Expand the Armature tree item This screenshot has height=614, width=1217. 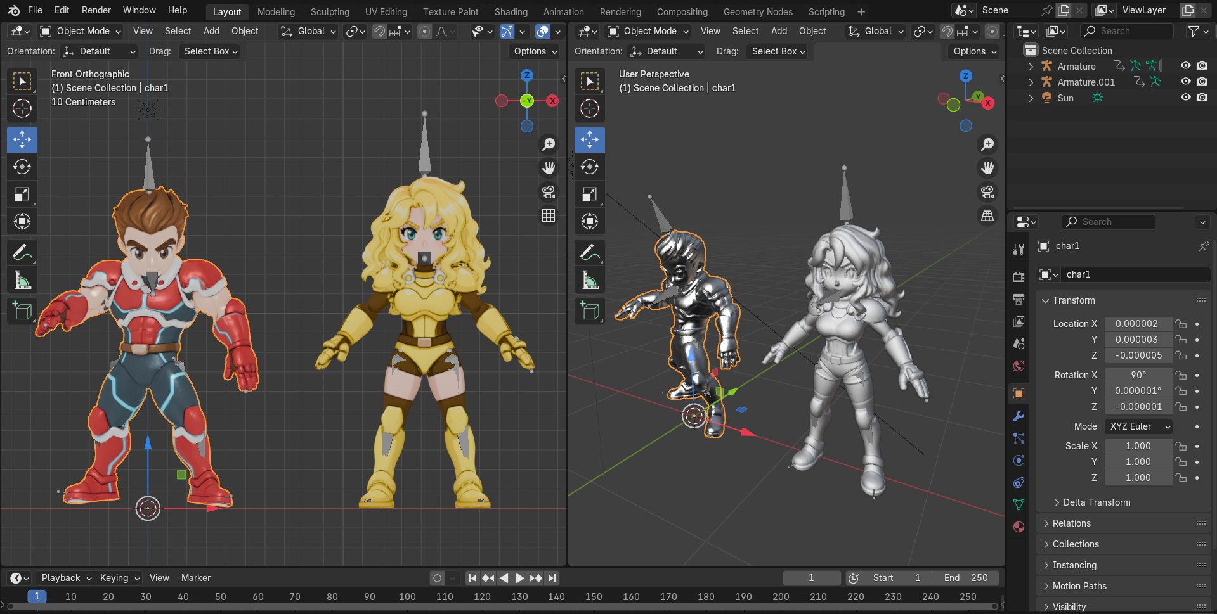click(1031, 67)
